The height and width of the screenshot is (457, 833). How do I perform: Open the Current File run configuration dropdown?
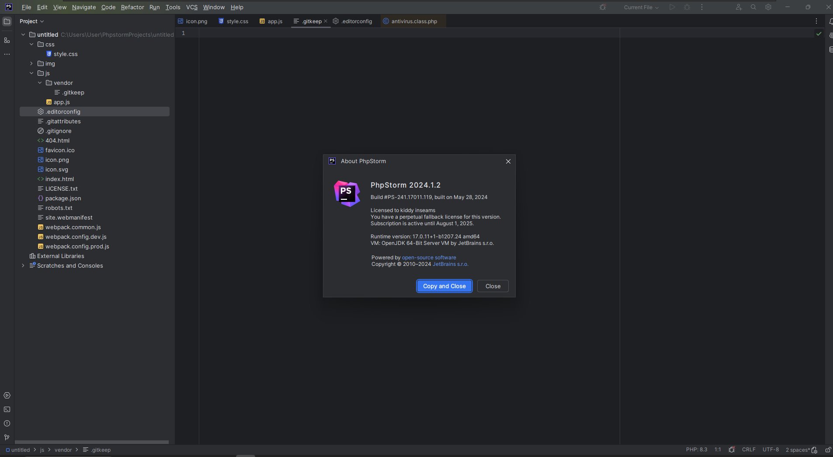pyautogui.click(x=641, y=7)
